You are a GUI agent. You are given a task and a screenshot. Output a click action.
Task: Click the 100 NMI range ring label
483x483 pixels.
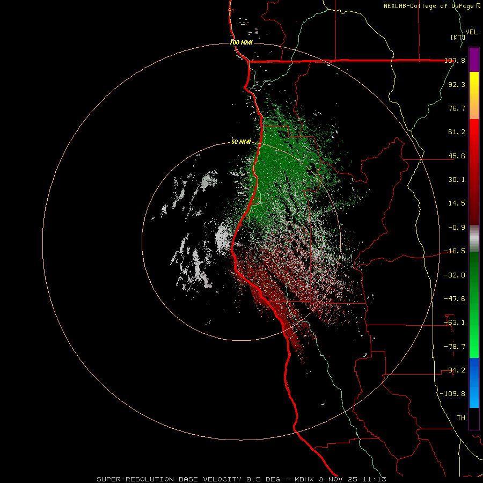tap(241, 42)
